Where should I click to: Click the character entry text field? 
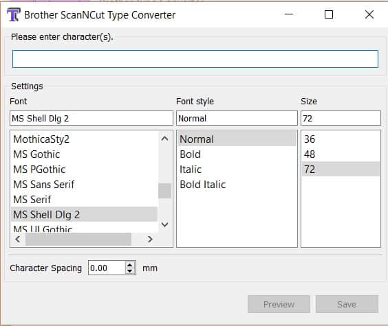click(195, 59)
